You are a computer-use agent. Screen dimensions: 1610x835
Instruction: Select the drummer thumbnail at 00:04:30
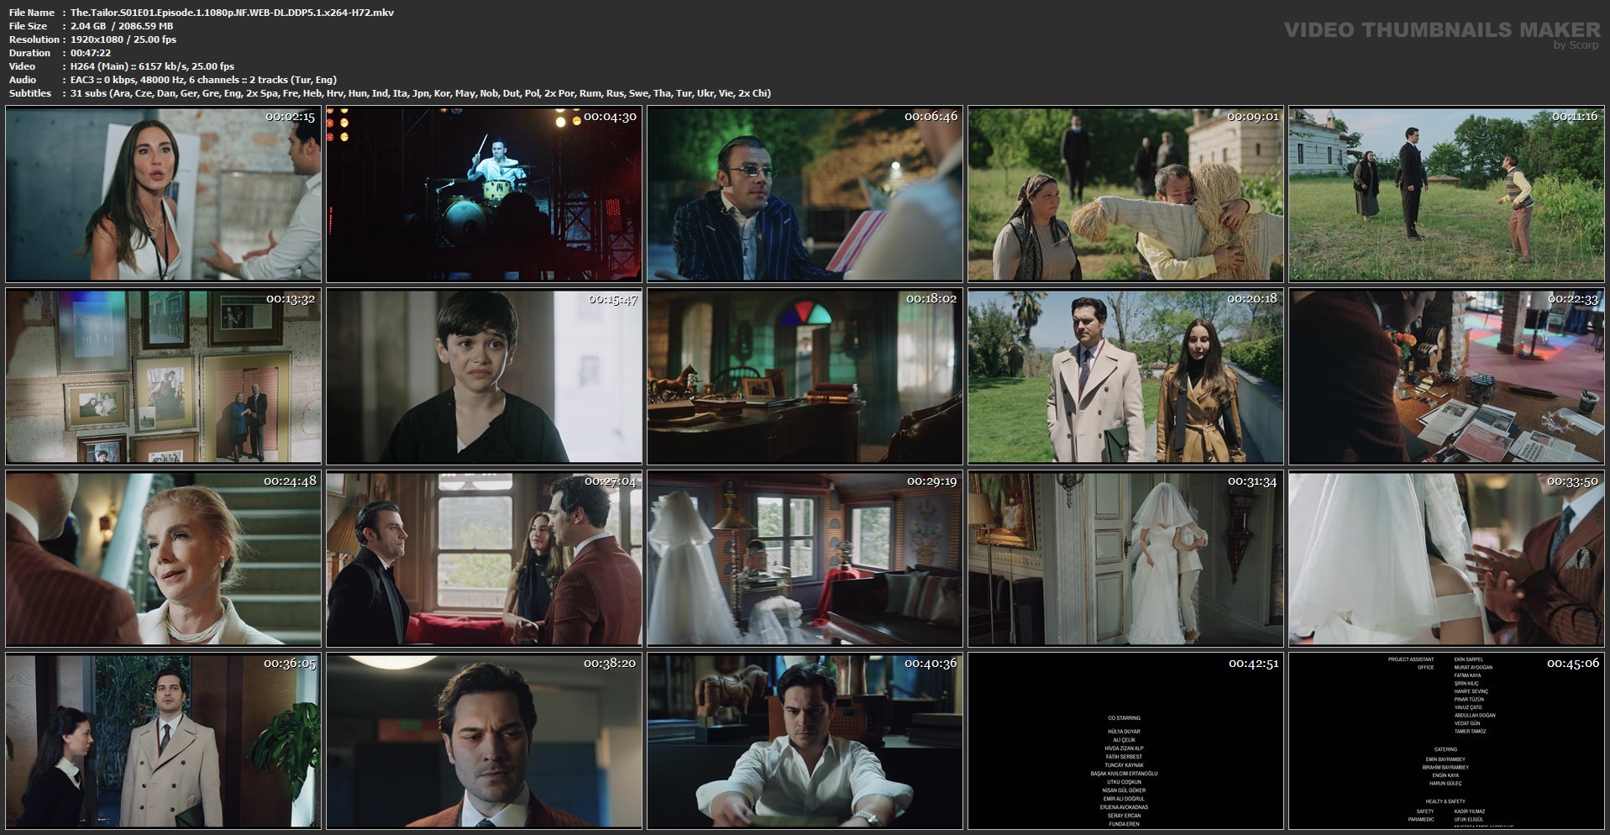coord(485,194)
